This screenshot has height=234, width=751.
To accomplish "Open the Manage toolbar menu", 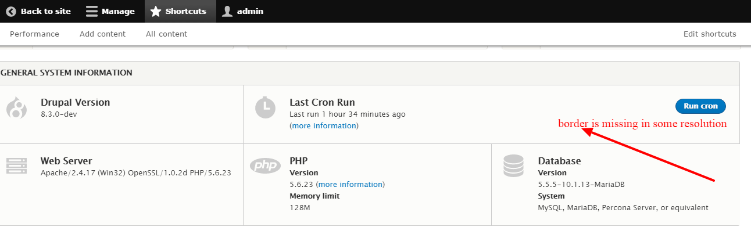I will 117,11.
